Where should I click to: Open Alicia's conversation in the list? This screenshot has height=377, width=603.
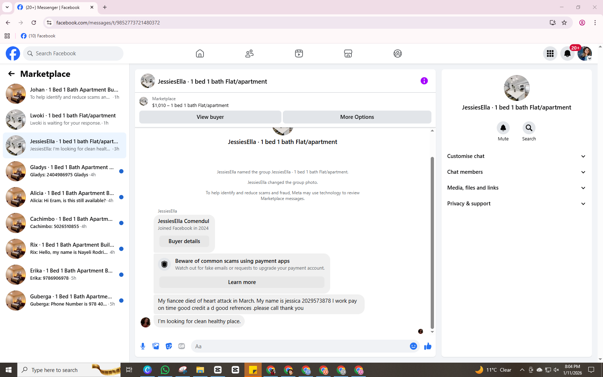(65, 197)
